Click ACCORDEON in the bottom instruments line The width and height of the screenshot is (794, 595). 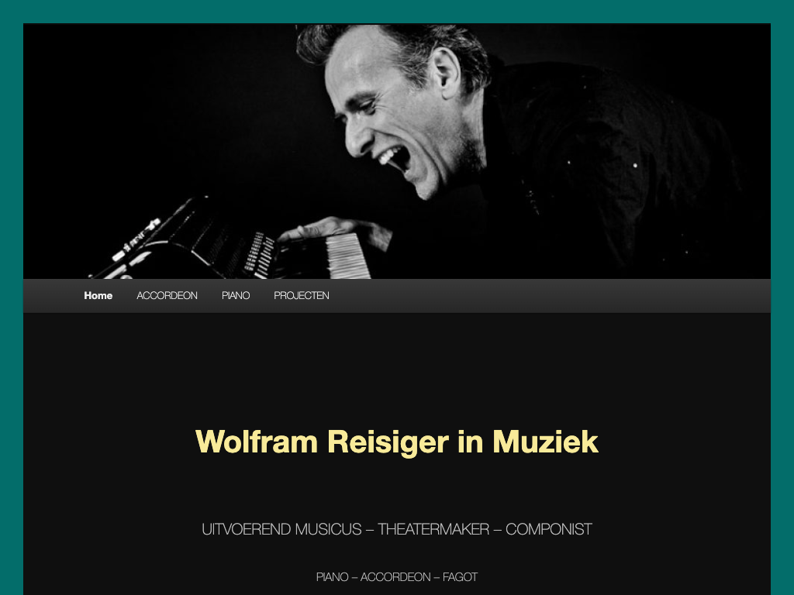pos(395,577)
